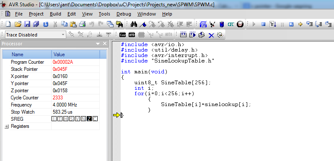Open Find with the binoculars icon
This screenshot has width=334, height=161.
tap(134, 24)
